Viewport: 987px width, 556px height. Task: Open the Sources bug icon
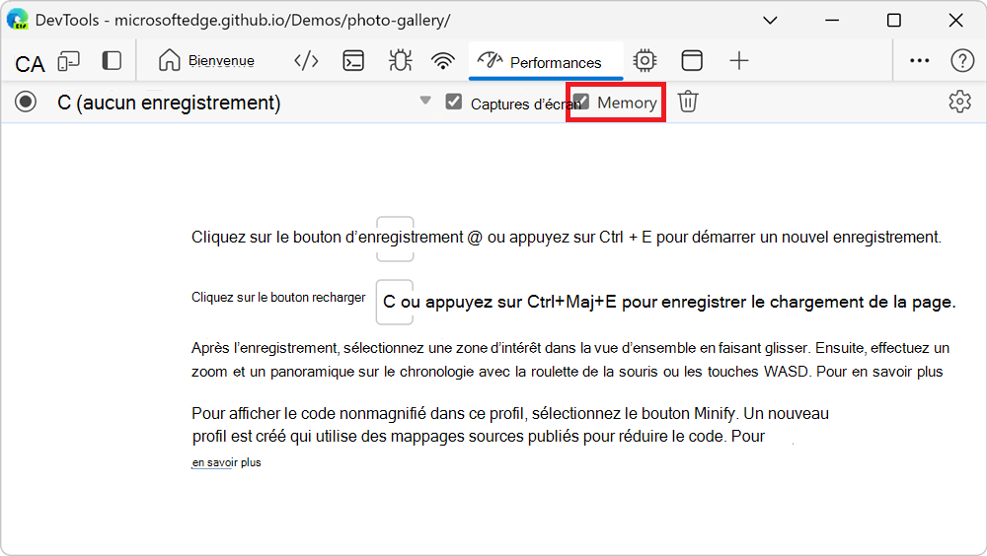click(400, 61)
